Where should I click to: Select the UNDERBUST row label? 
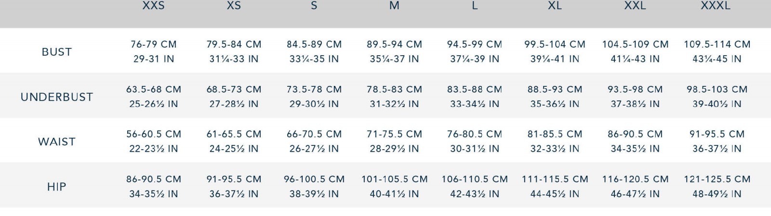click(57, 97)
